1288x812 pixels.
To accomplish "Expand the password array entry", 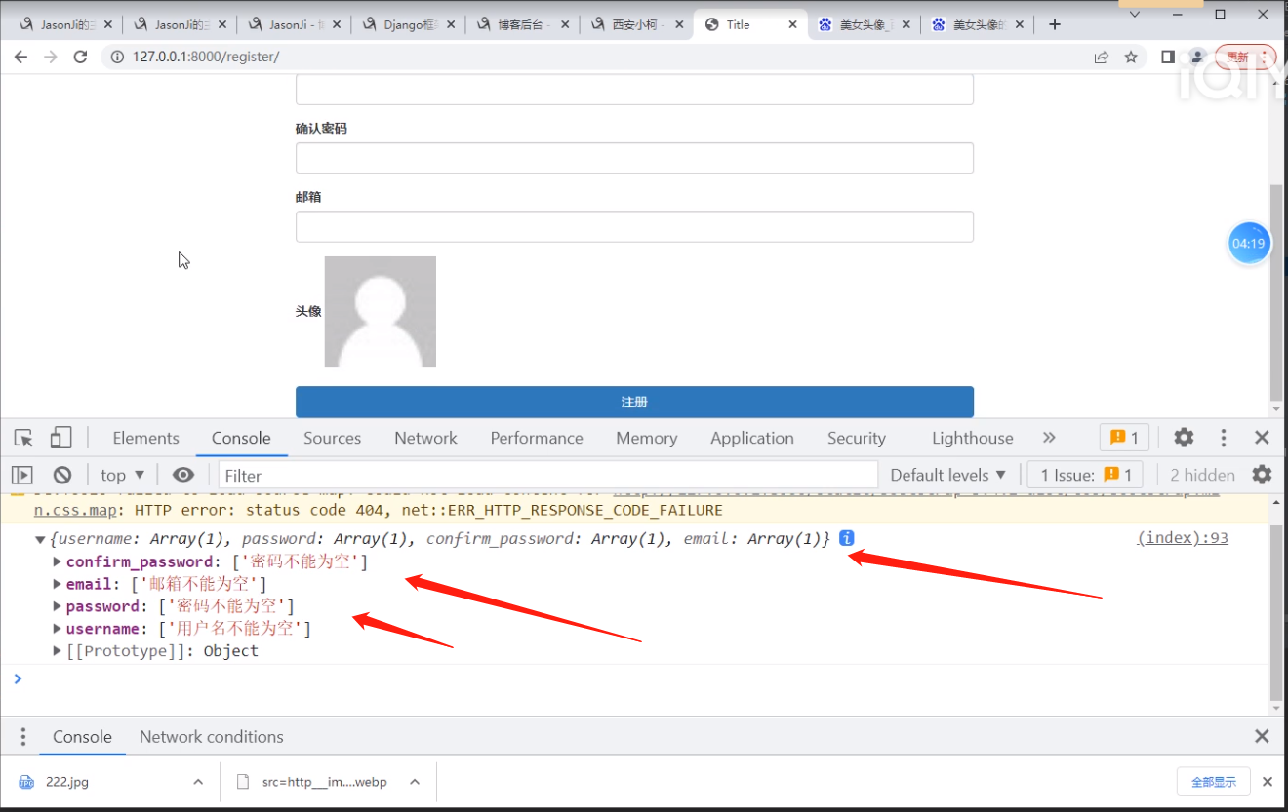I will point(58,606).
